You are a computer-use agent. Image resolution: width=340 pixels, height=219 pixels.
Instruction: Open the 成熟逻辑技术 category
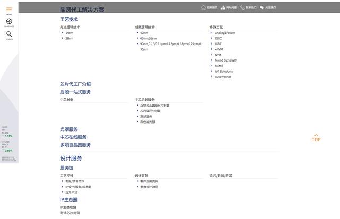(144, 27)
